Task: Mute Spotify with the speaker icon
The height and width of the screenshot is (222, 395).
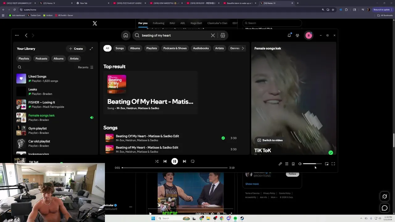Action: coord(300,164)
